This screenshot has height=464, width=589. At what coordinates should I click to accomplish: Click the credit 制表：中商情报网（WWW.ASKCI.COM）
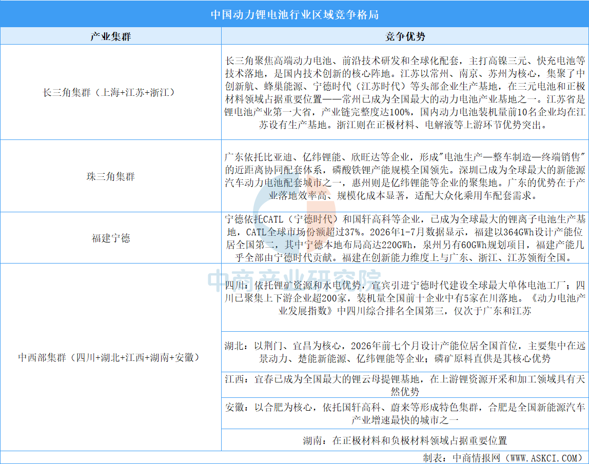(504, 458)
